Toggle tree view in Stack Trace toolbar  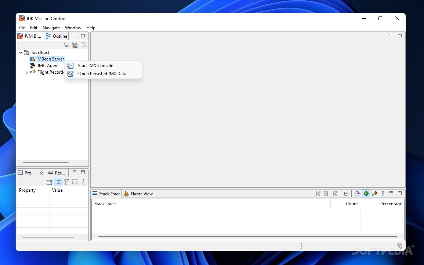coord(346,194)
